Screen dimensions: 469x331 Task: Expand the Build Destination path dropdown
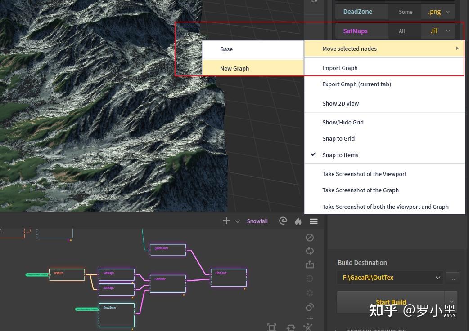click(390, 278)
